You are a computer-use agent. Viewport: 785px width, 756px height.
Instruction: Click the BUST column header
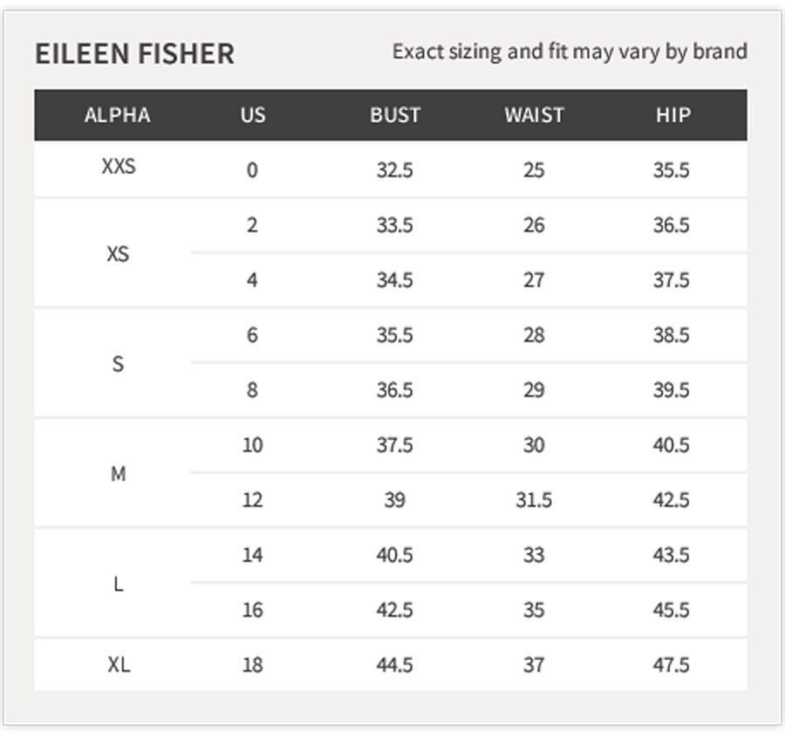point(395,115)
